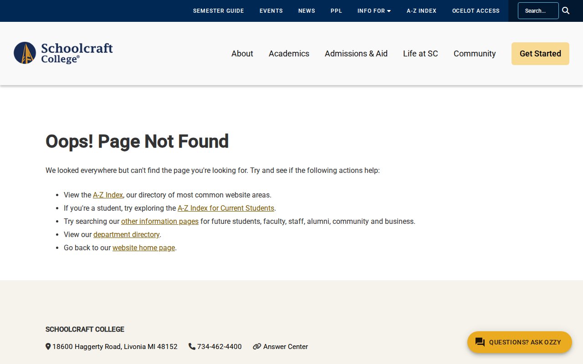
Task: Open the department directory link
Action: tap(126, 234)
